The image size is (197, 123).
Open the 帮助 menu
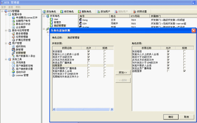pyautogui.click(x=18, y=7)
